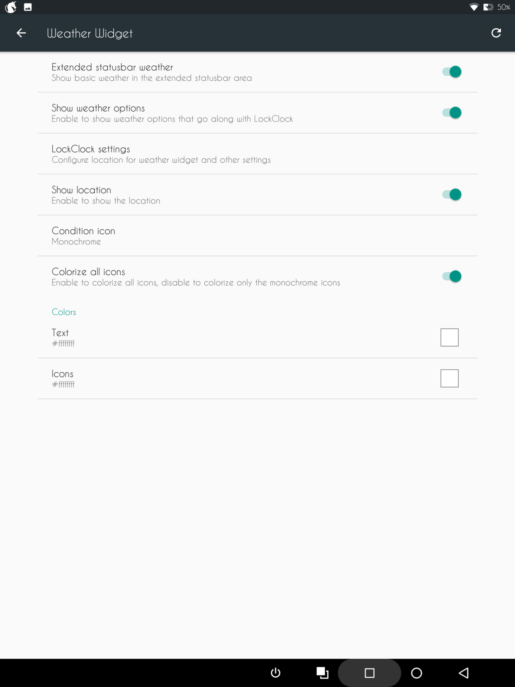Open the Text color preference
The width and height of the screenshot is (515, 687).
(x=215, y=337)
